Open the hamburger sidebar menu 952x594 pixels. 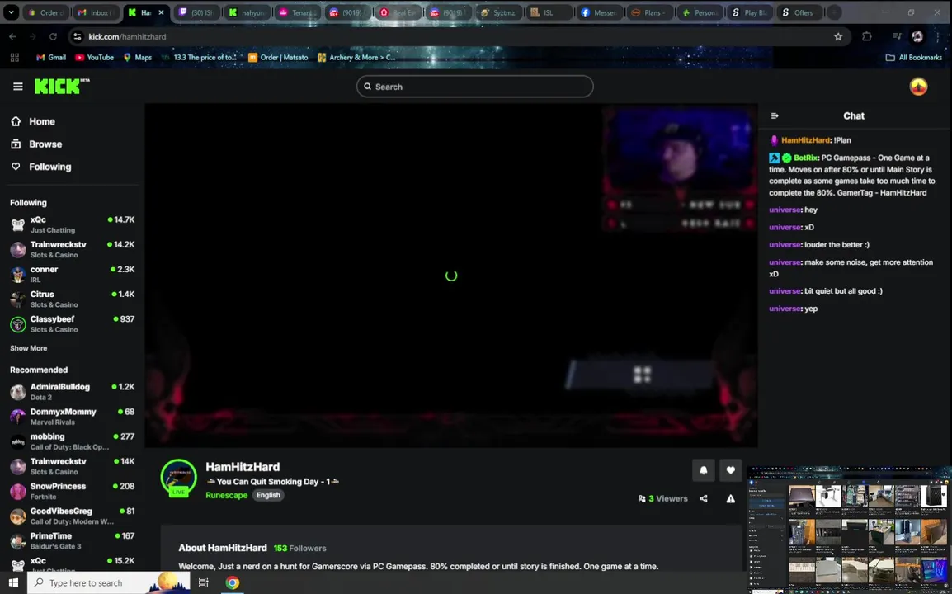click(17, 87)
